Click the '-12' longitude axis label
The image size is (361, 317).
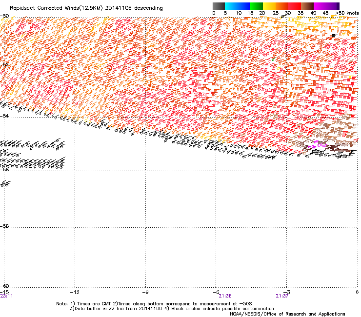[x=75, y=292]
